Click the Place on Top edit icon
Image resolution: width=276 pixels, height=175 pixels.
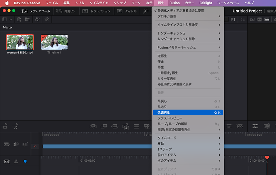tap(136, 126)
